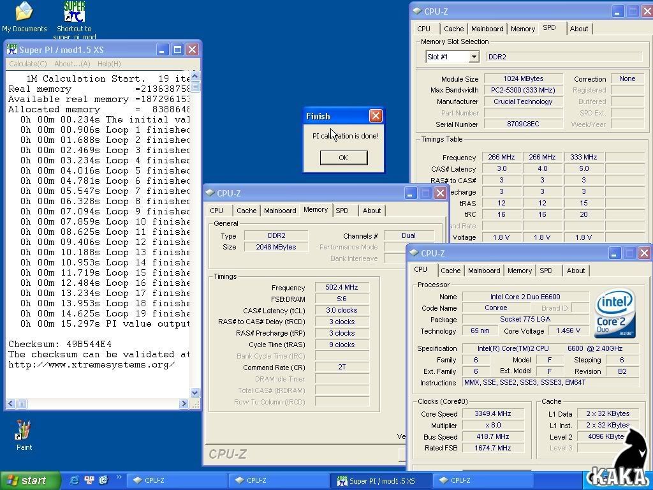Screen dimensions: 653x490
Task: Click the Crucial Technology manufacturer field
Action: click(x=523, y=101)
